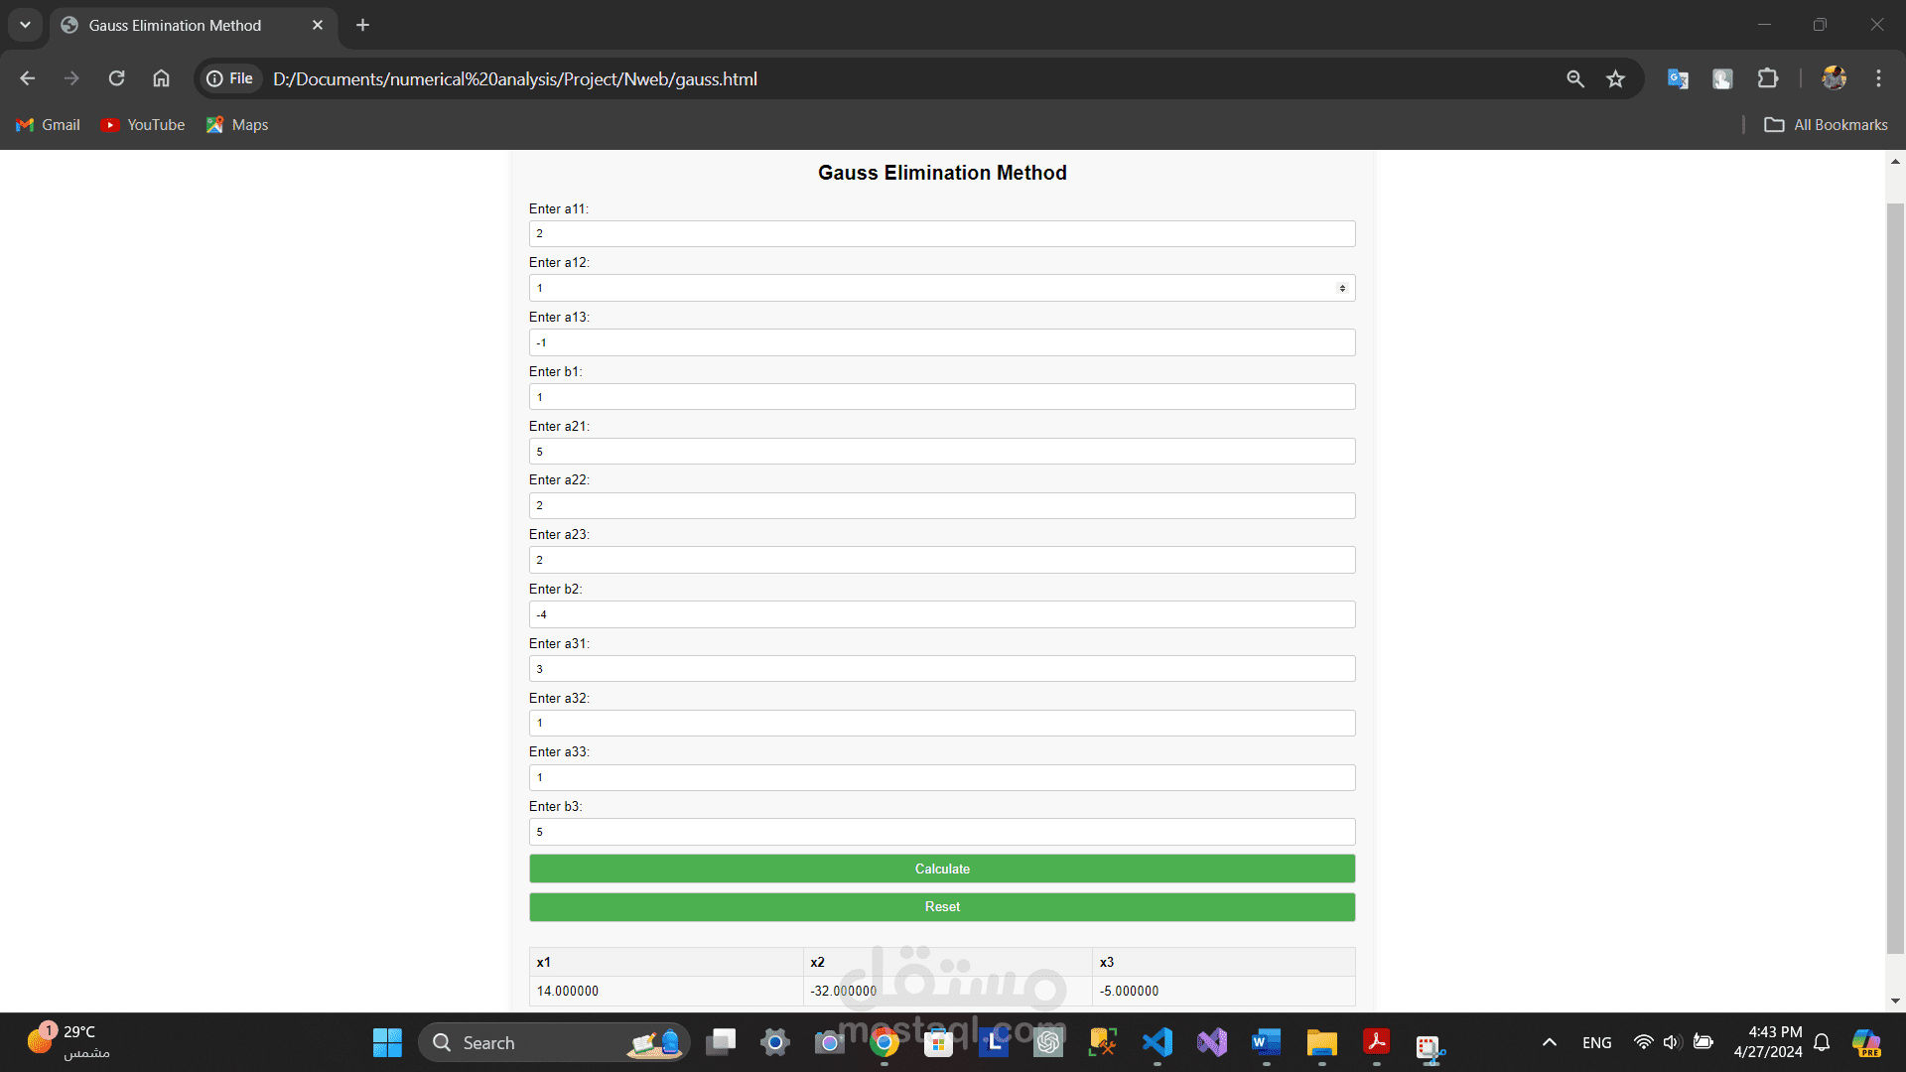1906x1072 pixels.
Task: Open the Extensions puzzle icon
Action: coord(1768,78)
